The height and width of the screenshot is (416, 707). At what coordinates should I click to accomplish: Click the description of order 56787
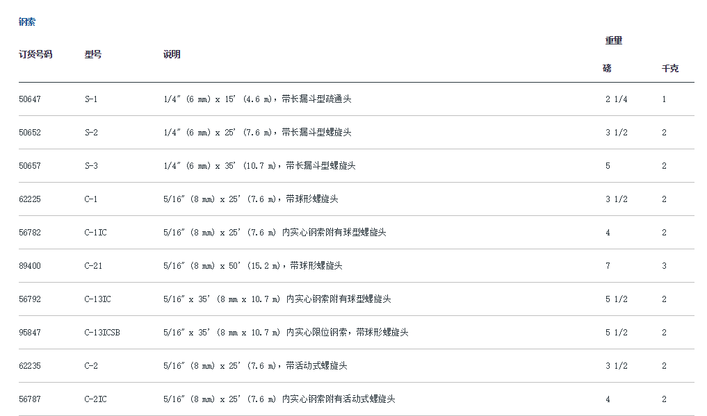click(x=279, y=399)
